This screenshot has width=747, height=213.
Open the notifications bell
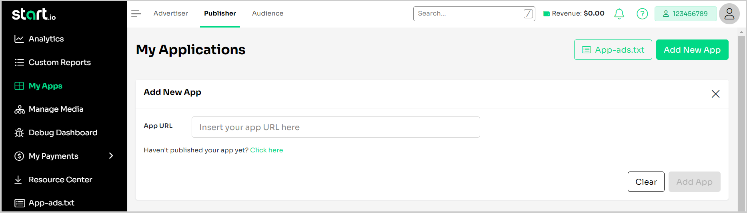(619, 14)
